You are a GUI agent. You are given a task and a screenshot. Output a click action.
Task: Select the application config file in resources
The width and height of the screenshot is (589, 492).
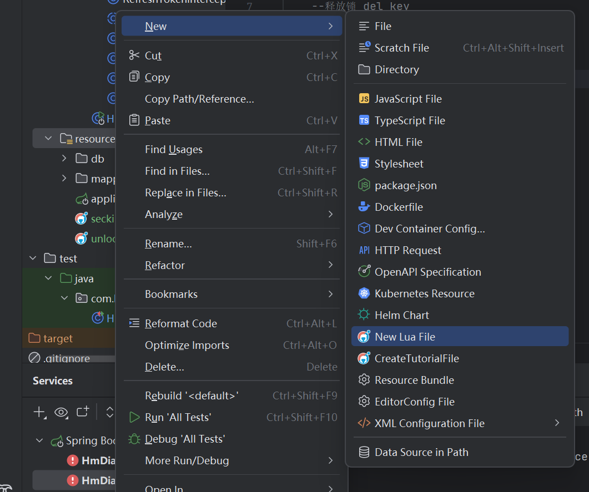[103, 199]
